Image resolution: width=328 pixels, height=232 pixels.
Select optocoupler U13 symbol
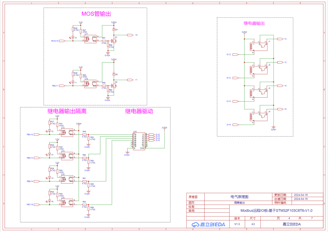[67, 133]
